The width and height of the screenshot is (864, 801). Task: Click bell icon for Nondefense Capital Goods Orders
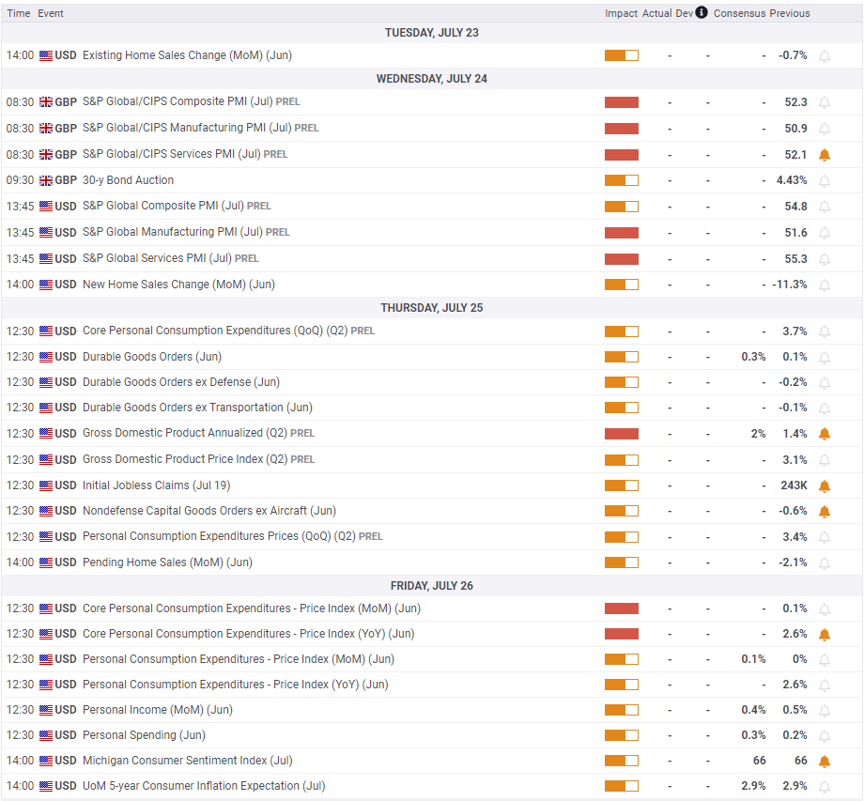coord(825,512)
